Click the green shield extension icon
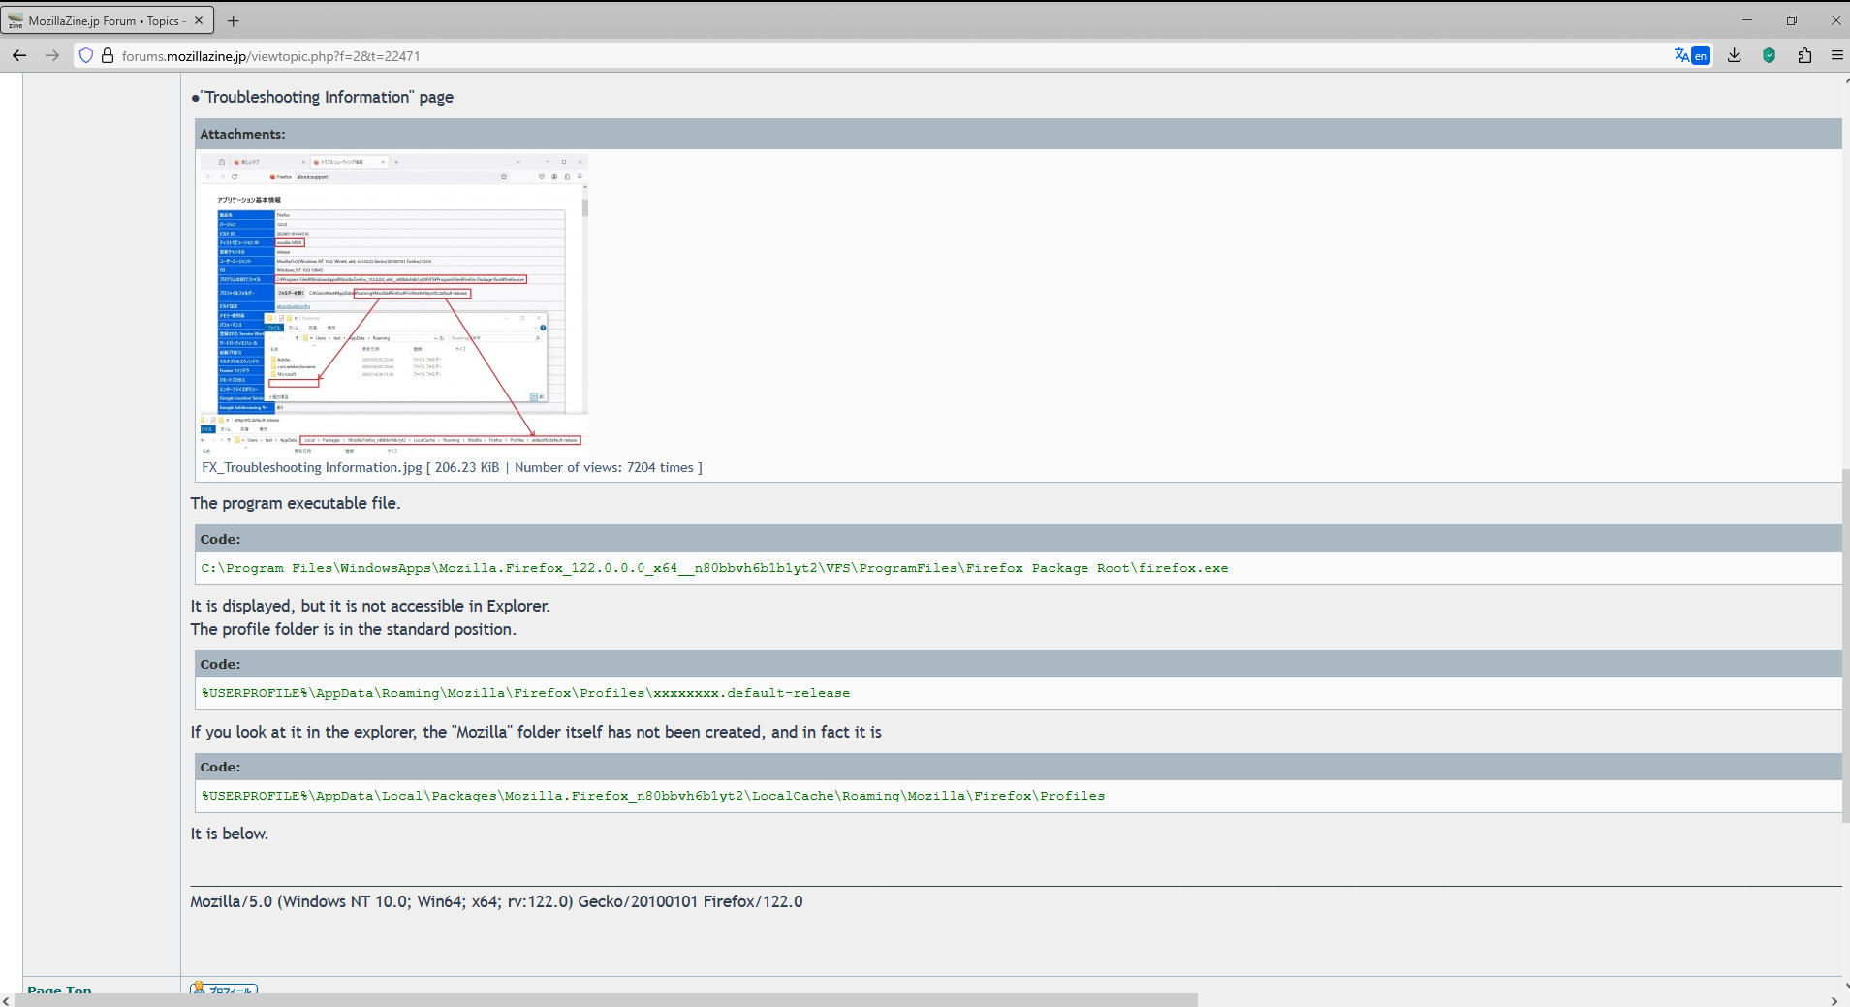 tap(1770, 56)
